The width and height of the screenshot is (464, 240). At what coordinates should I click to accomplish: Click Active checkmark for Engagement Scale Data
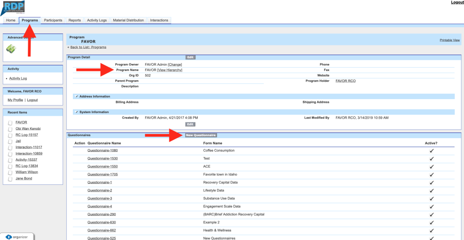pyautogui.click(x=432, y=207)
